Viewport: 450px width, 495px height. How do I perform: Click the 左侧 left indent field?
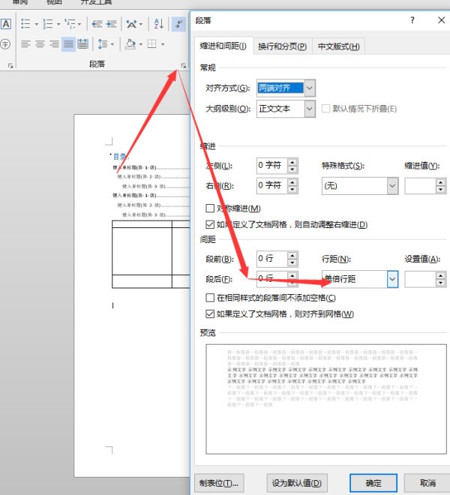272,166
